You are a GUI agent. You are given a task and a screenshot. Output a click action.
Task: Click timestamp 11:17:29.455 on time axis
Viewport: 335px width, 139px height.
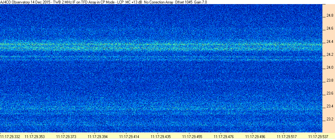192,136
